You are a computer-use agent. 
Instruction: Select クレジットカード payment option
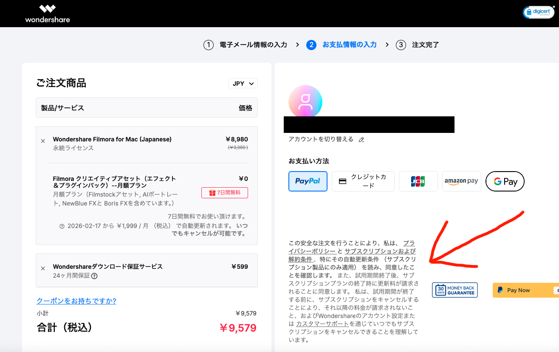pyautogui.click(x=363, y=181)
